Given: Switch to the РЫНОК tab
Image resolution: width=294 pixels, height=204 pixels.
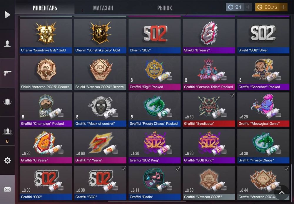Looking at the screenshot, I should [x=165, y=8].
